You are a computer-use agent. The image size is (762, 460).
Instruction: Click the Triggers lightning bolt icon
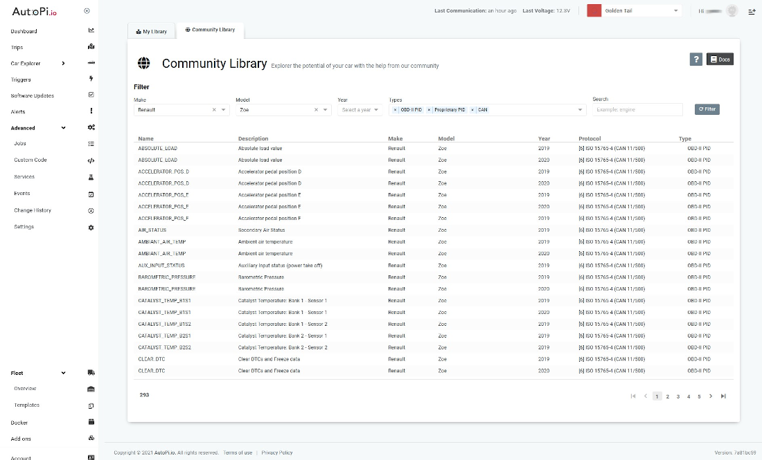coord(91,79)
